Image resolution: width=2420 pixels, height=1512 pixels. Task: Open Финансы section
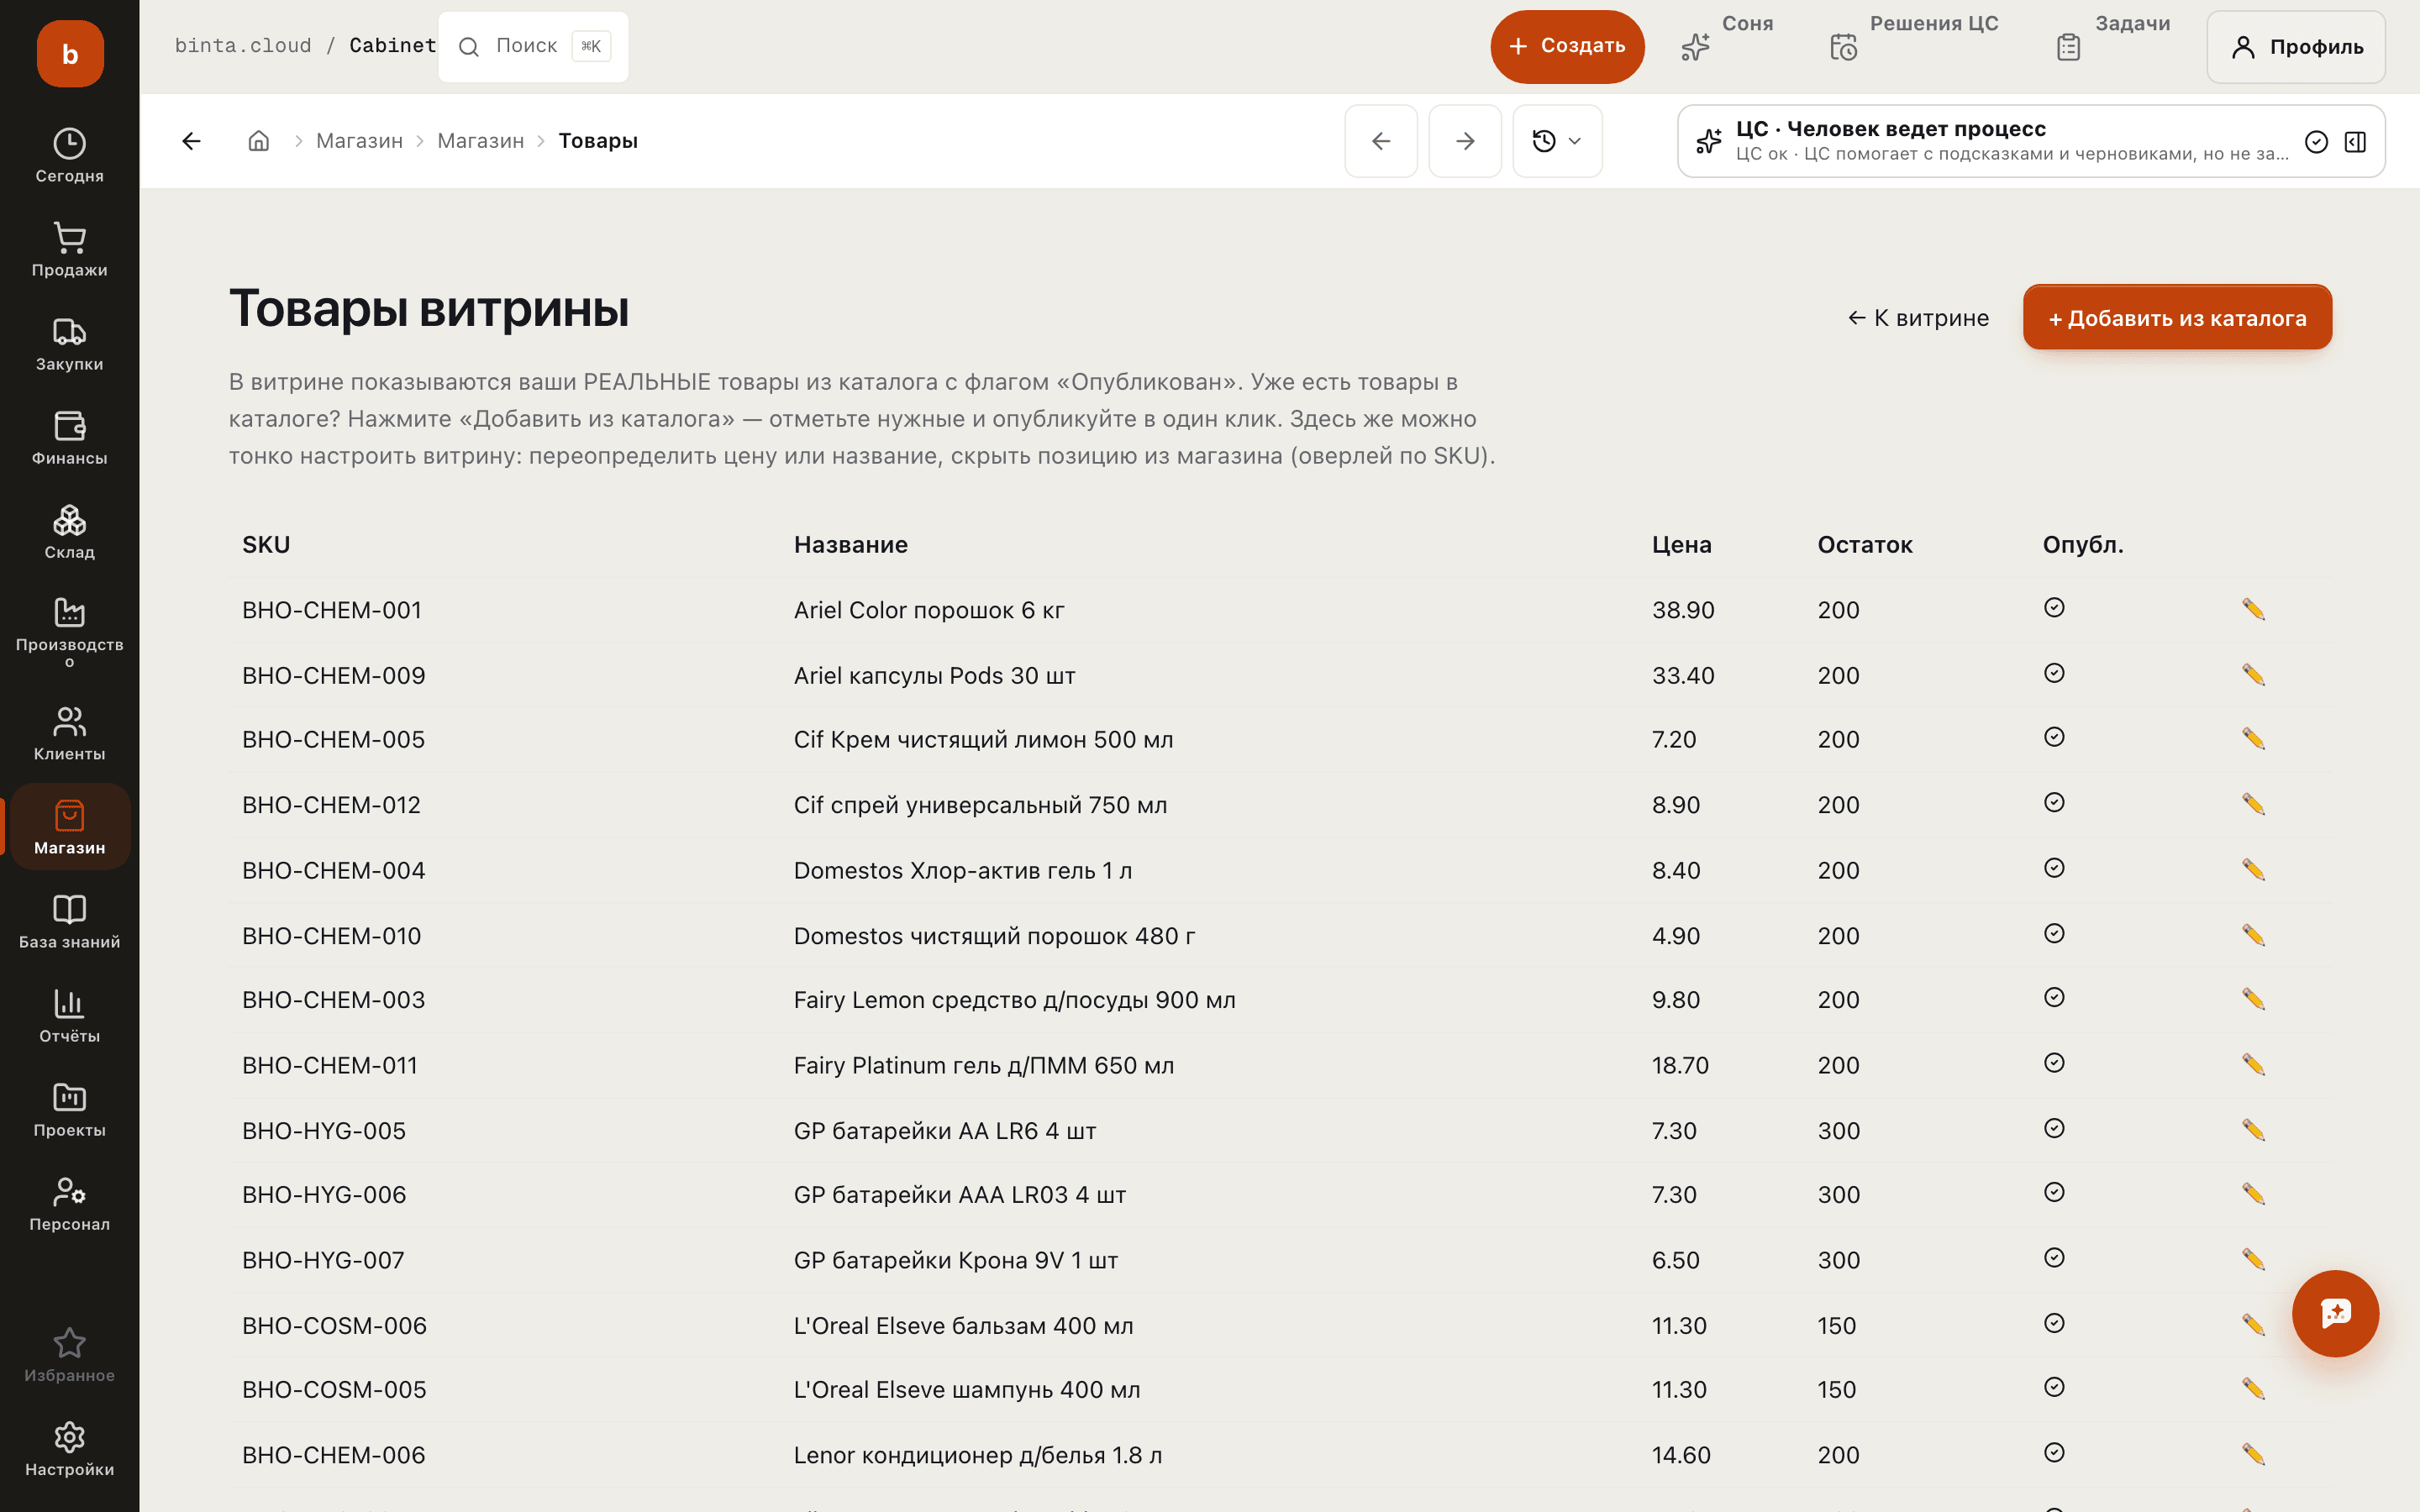click(69, 437)
